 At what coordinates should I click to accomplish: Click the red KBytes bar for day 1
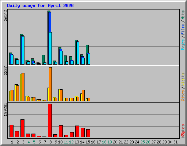coord(11,131)
